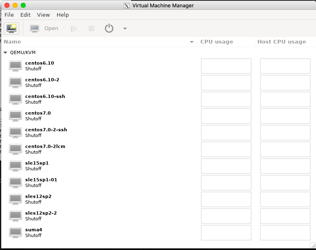This screenshot has height=250, width=316.
Task: Click the window resize grip corner
Action: tap(313, 246)
